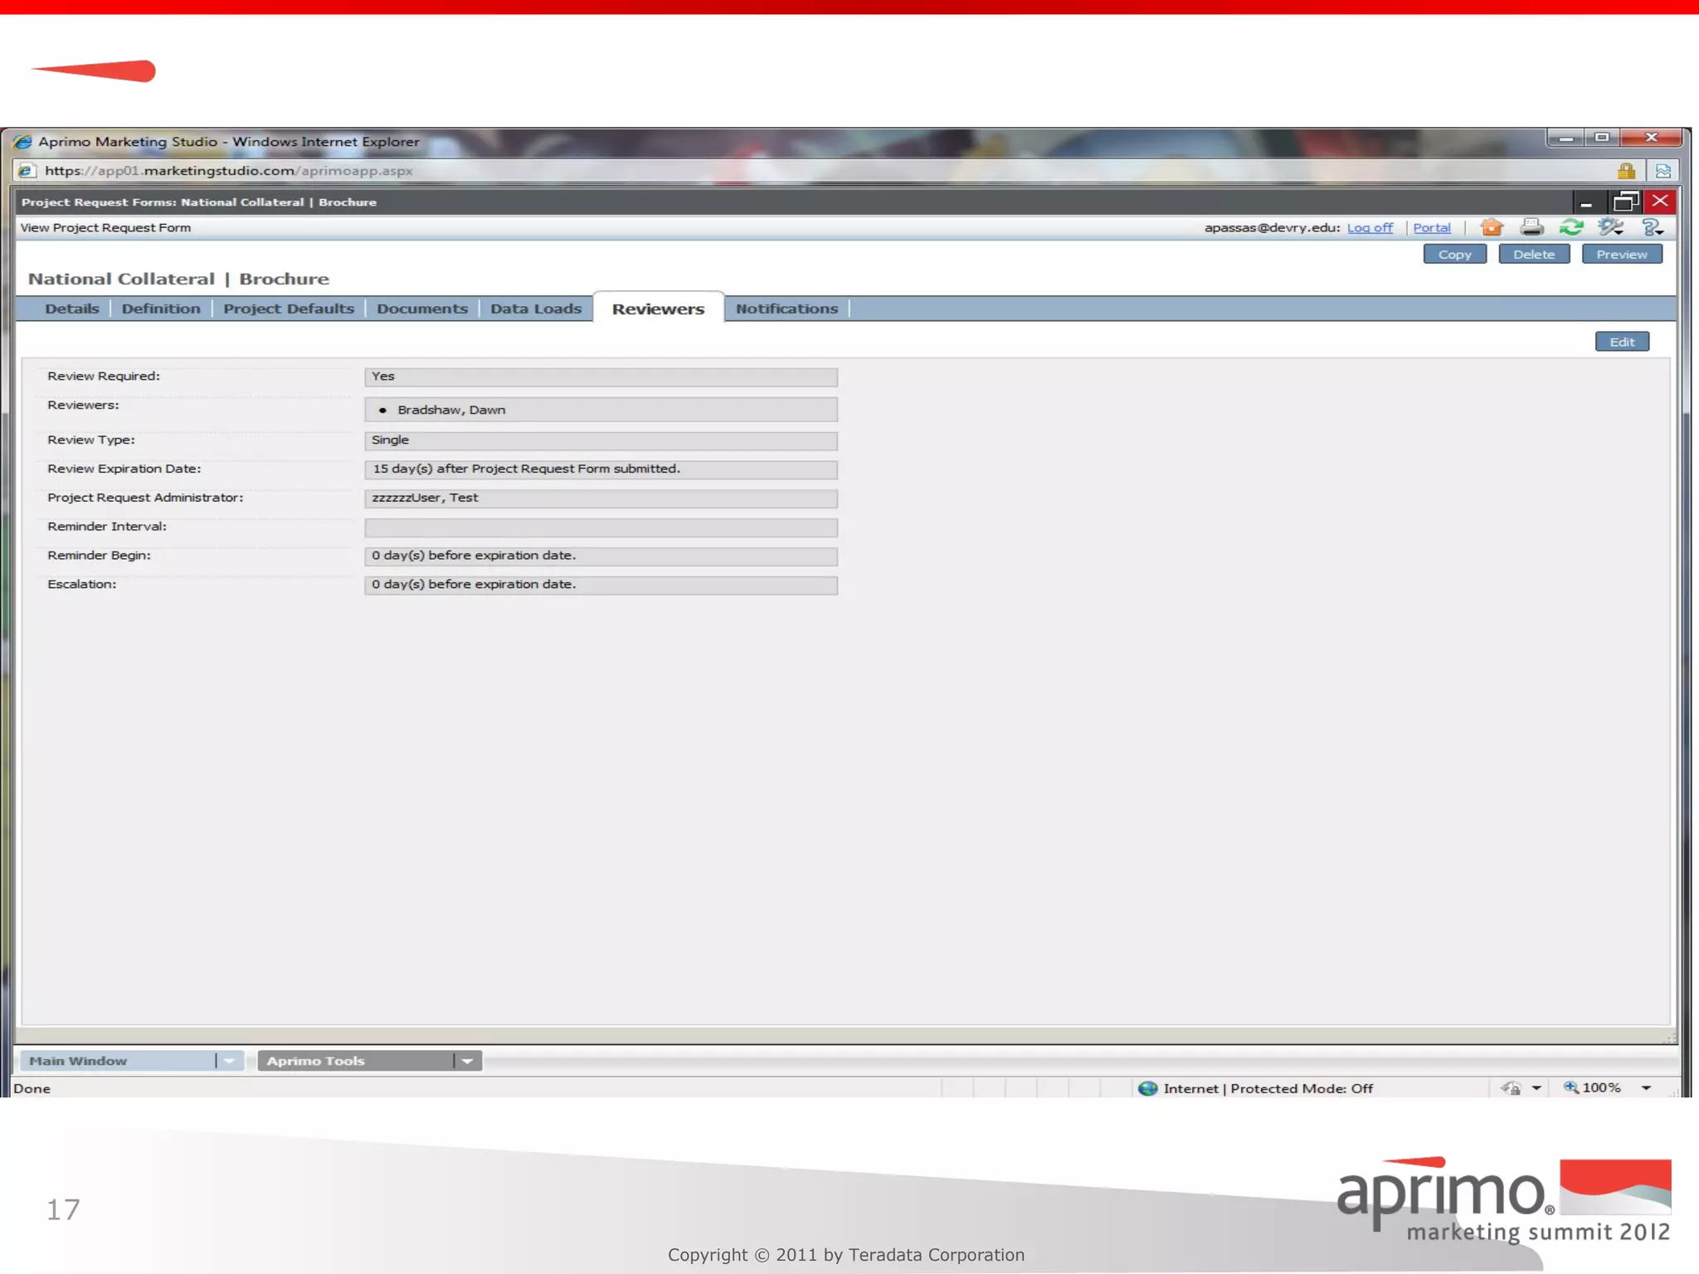Click the padlock security icon

tap(1626, 171)
